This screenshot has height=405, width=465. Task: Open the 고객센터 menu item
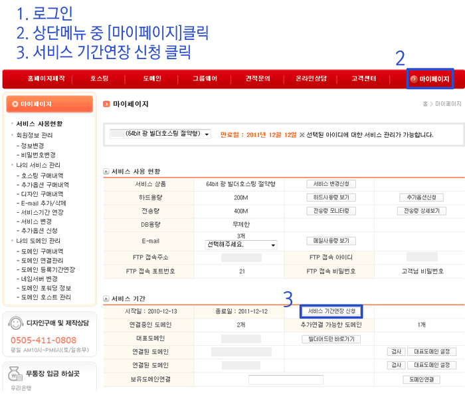[x=364, y=78]
